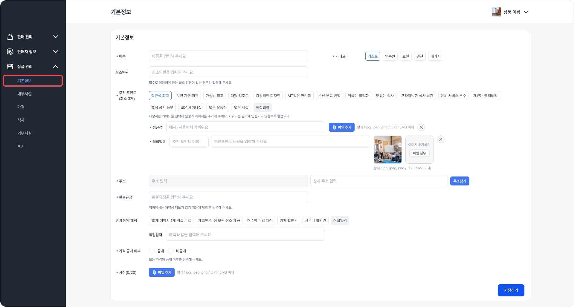574x307 pixels.
Task: Click the 접근성 description input field
Action: 246,127
